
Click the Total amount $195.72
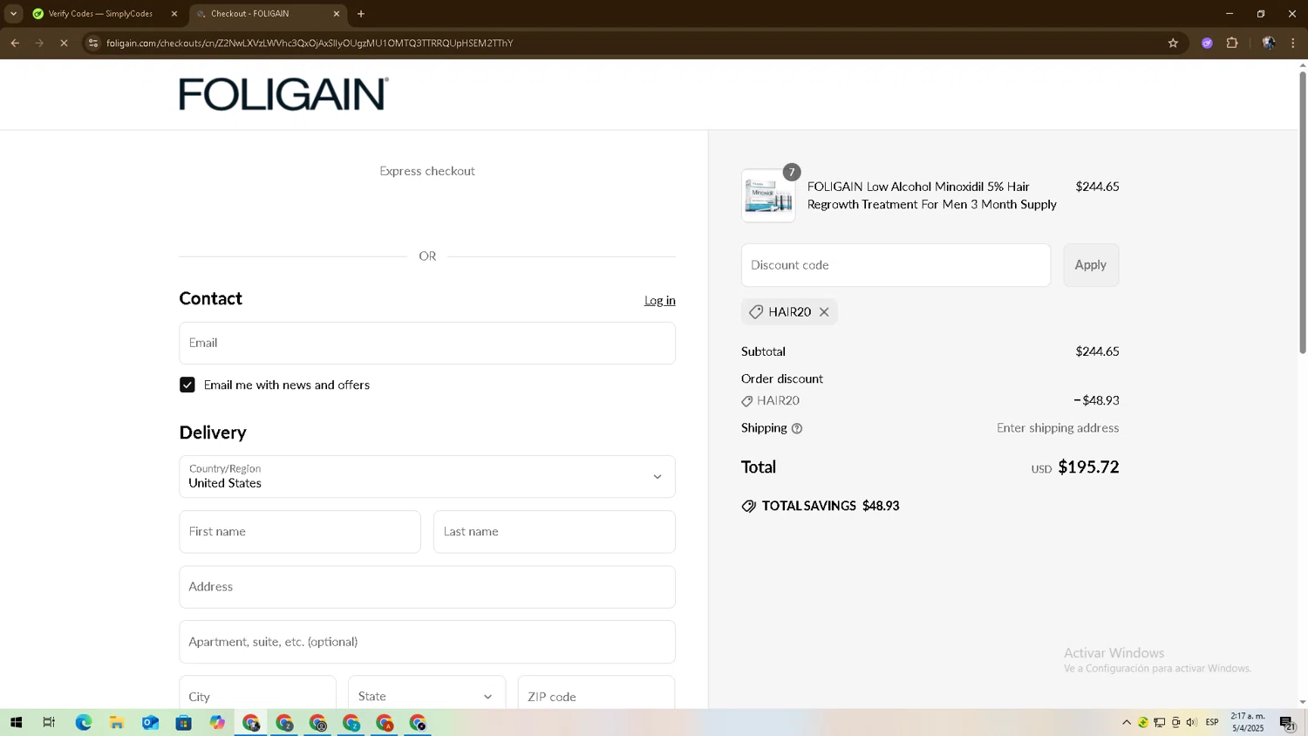[x=1088, y=467]
